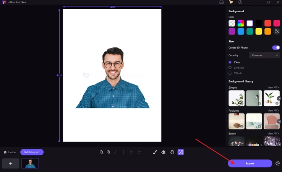The image size is (282, 172).
Task: Apply first Simple background with branch
Action: [x=237, y=98]
